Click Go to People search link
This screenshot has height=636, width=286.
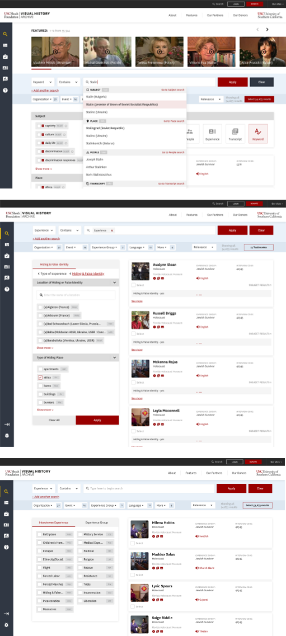tap(173, 153)
